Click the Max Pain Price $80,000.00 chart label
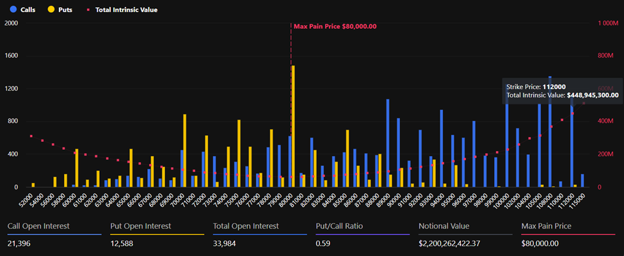The image size is (624, 256). point(335,26)
